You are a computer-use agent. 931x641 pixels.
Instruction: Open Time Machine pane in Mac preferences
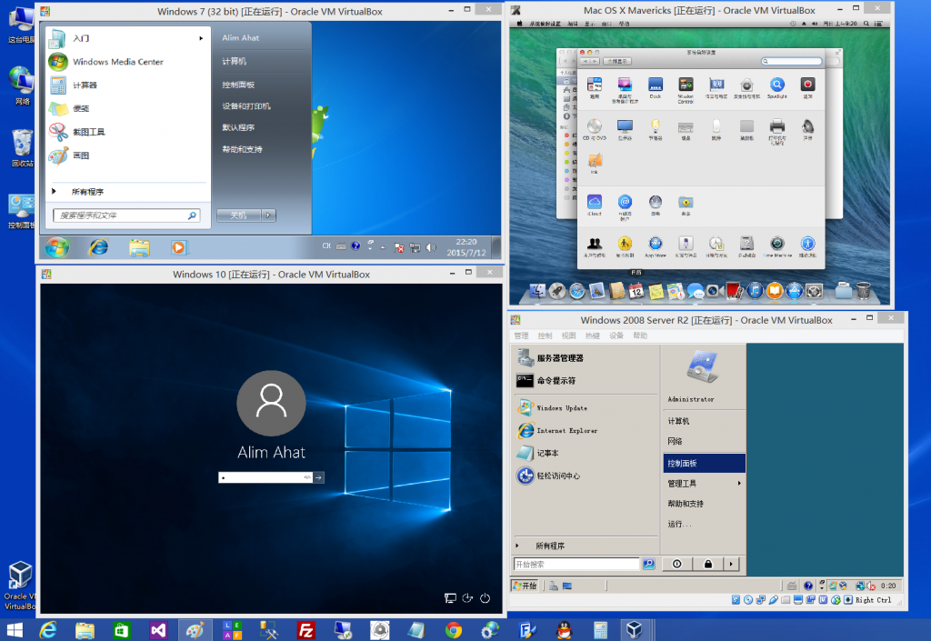[776, 247]
